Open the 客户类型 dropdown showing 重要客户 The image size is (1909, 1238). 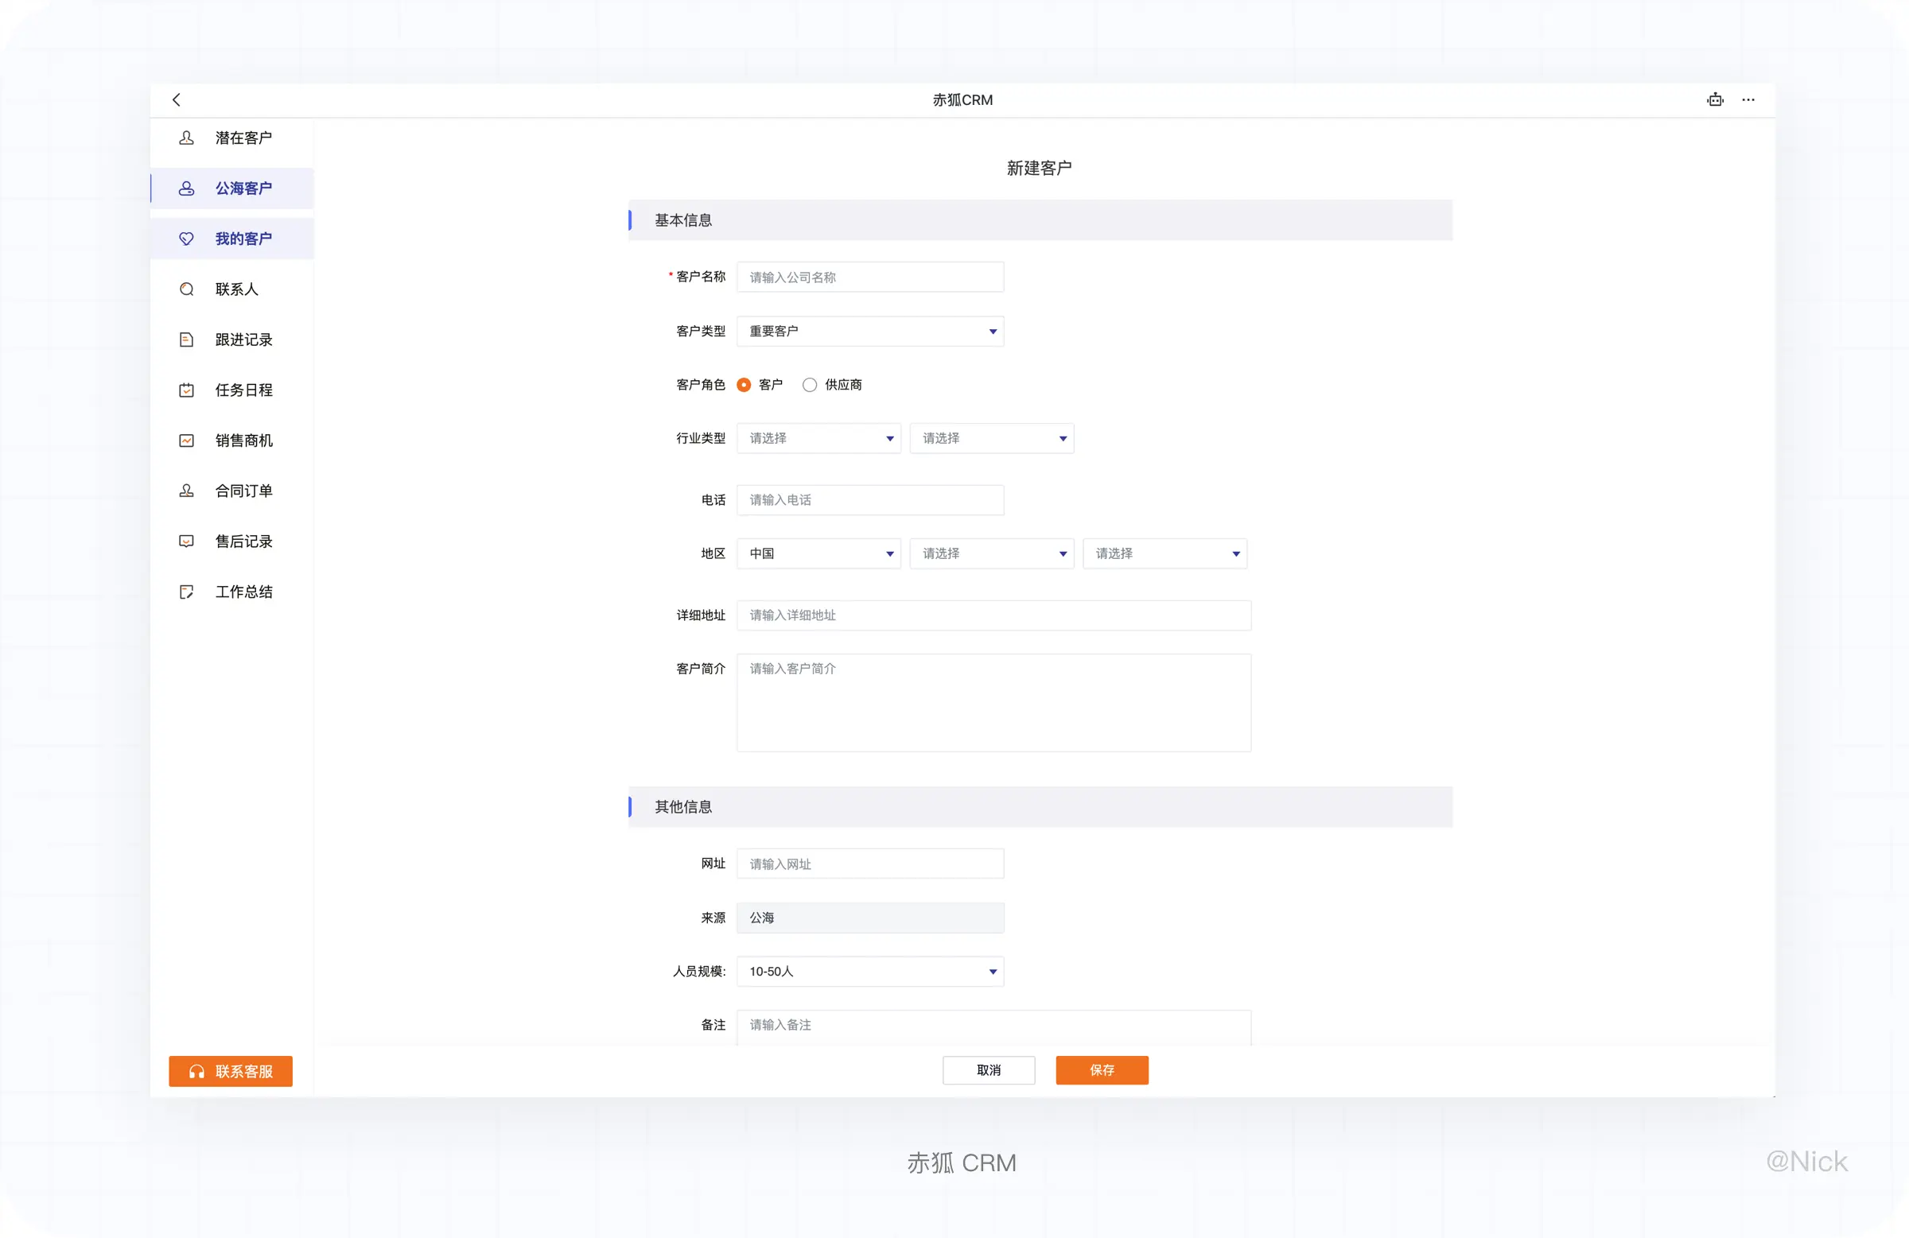[870, 331]
